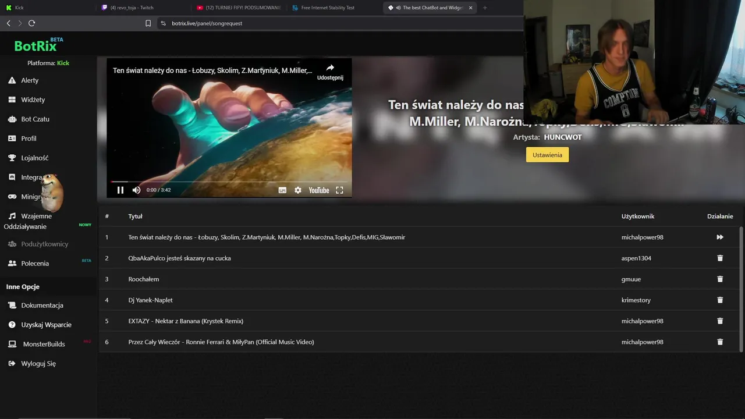Open video on YouTube logo
The image size is (745, 419).
318,190
